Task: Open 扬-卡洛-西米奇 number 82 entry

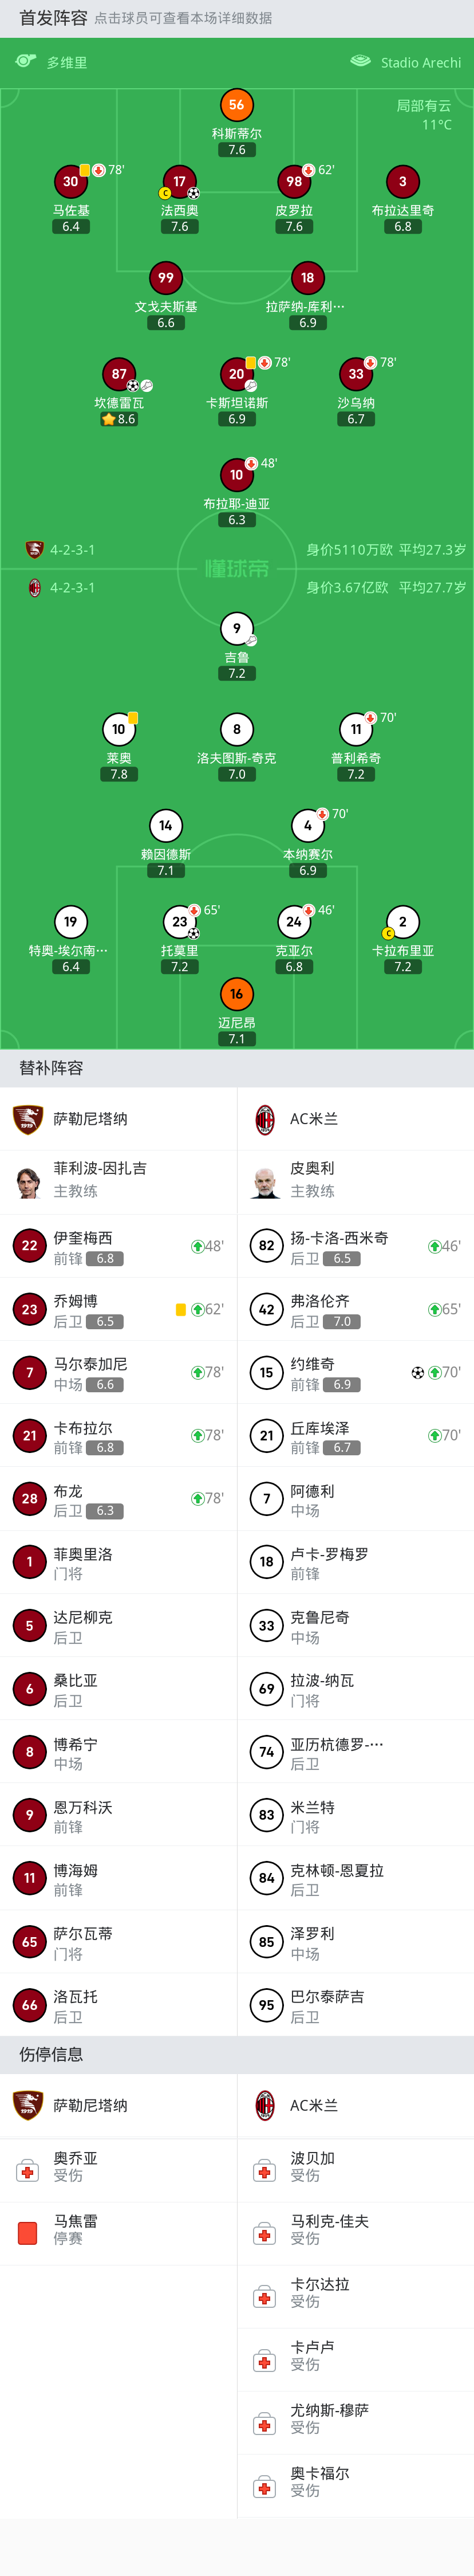Action: pos(356,1246)
